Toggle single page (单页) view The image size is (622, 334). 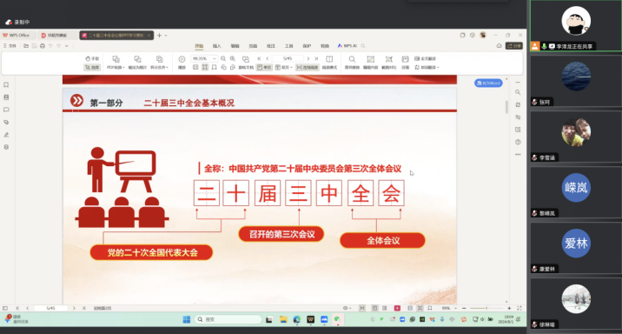point(265,68)
